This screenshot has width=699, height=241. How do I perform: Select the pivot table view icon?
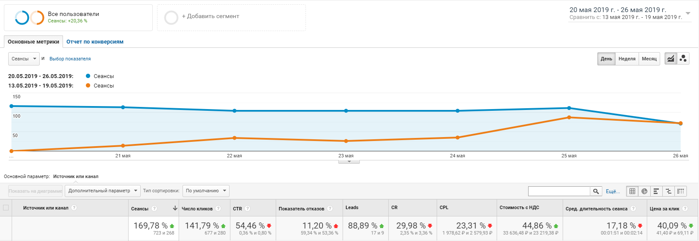pos(680,191)
